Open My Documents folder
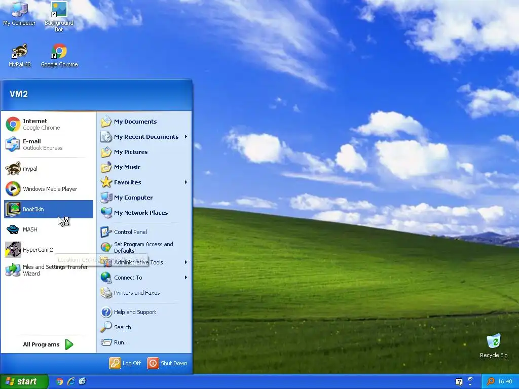Image resolution: width=519 pixels, height=389 pixels. point(144,122)
